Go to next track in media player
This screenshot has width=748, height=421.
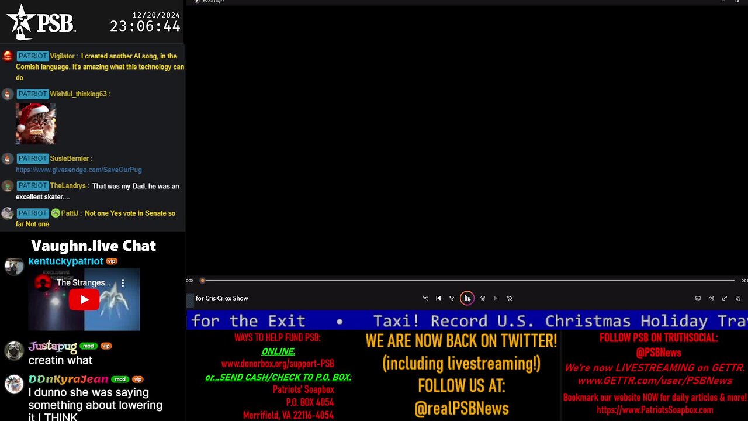[x=496, y=298]
